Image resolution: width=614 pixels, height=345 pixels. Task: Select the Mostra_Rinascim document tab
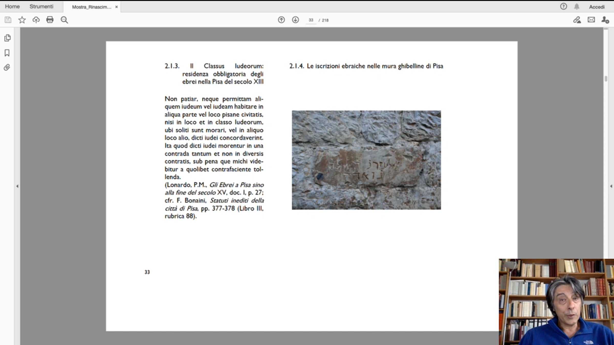(92, 7)
